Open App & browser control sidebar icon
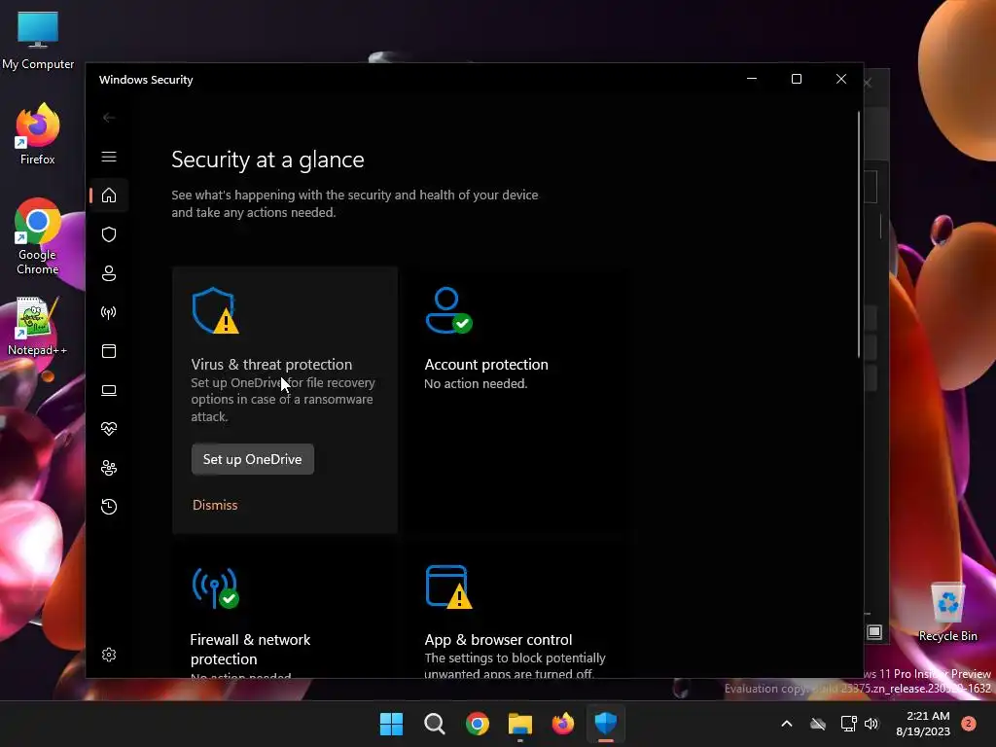996x747 pixels. 109,351
